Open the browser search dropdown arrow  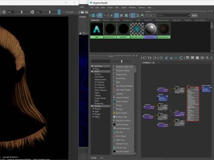coord(189,16)
